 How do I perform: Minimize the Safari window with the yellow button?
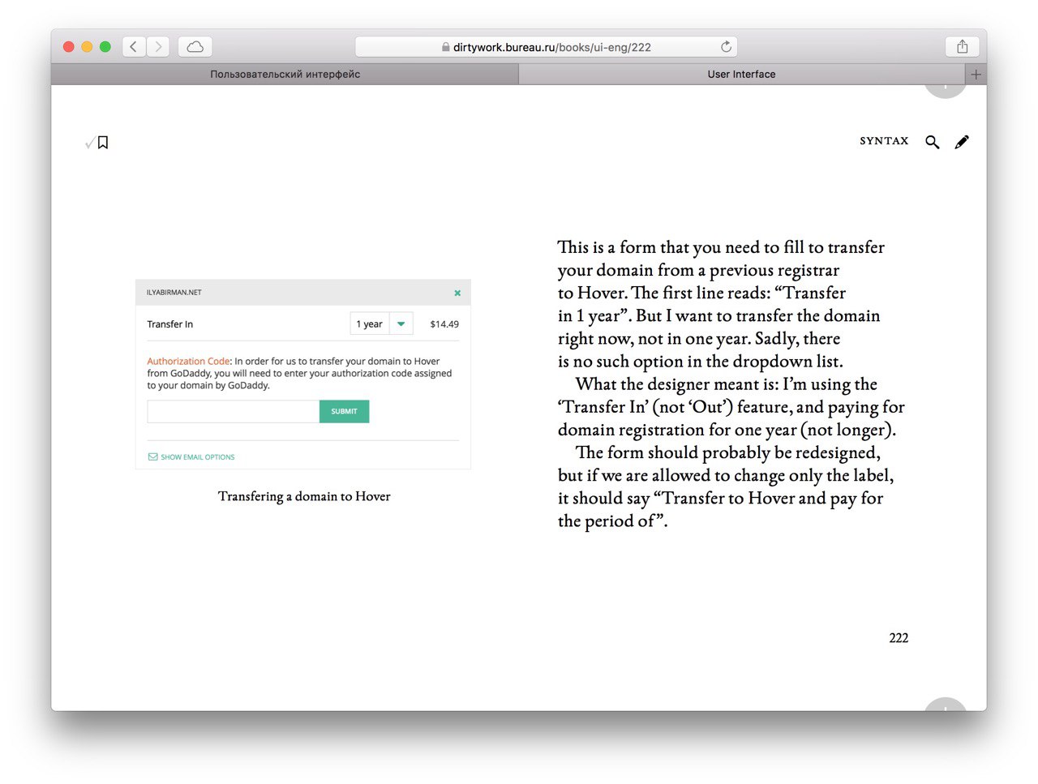[x=87, y=47]
